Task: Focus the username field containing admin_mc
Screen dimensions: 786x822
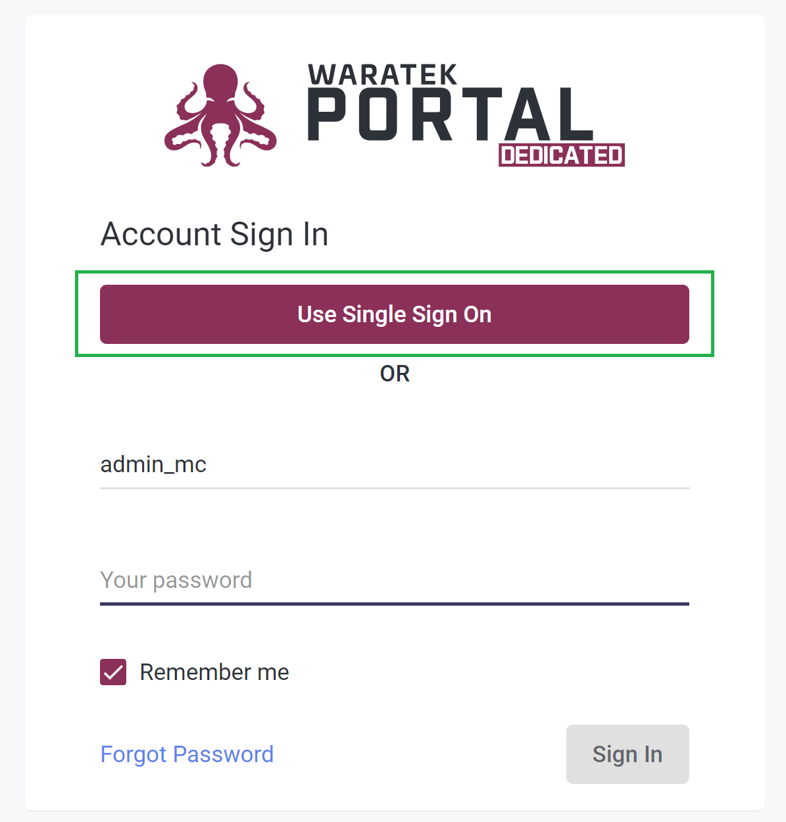Action: 395,465
